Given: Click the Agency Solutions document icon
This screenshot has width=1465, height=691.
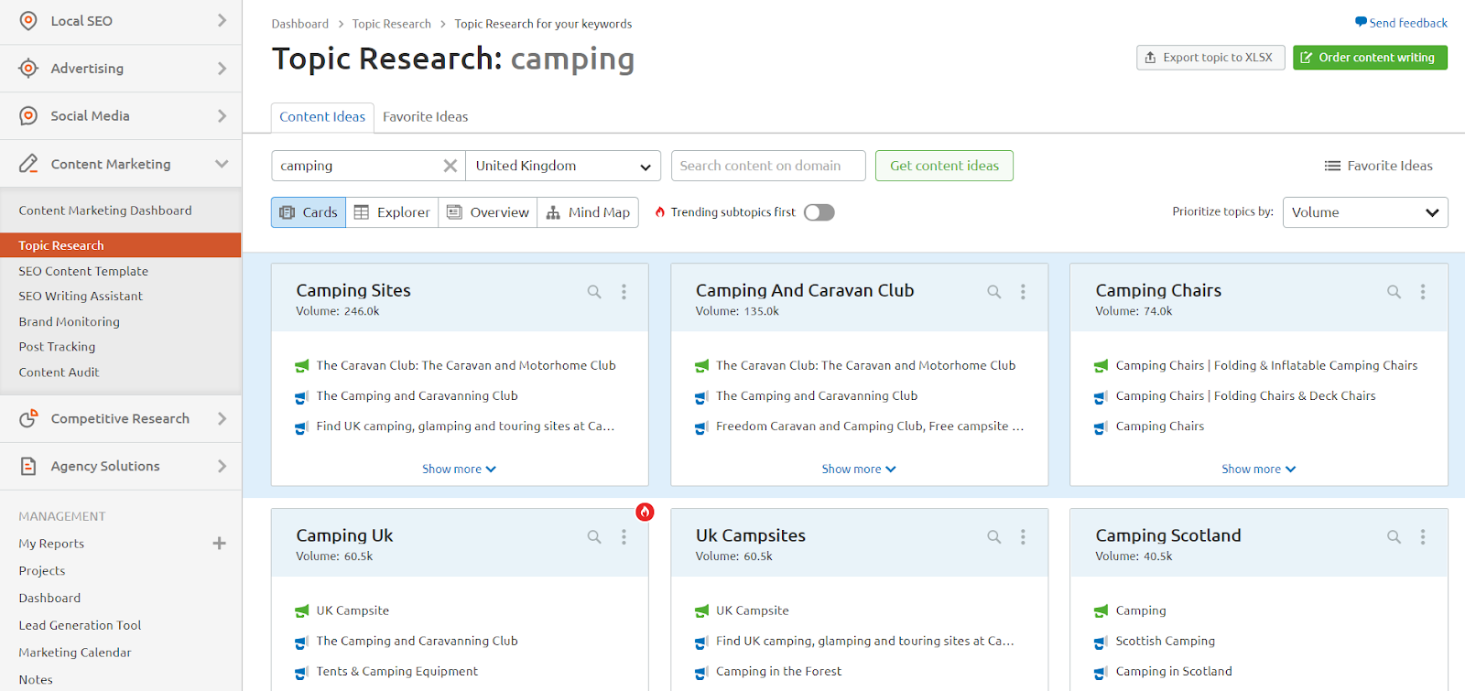Looking at the screenshot, I should pyautogui.click(x=28, y=466).
